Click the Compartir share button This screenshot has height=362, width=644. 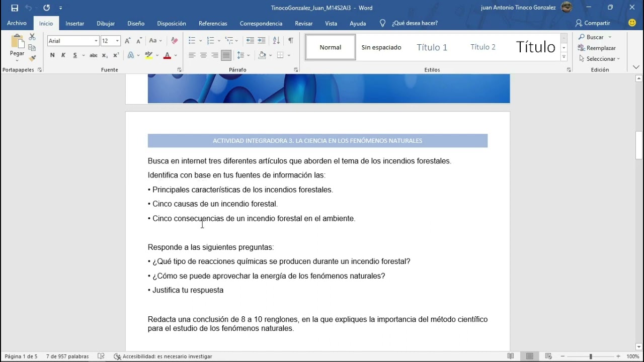pyautogui.click(x=593, y=23)
